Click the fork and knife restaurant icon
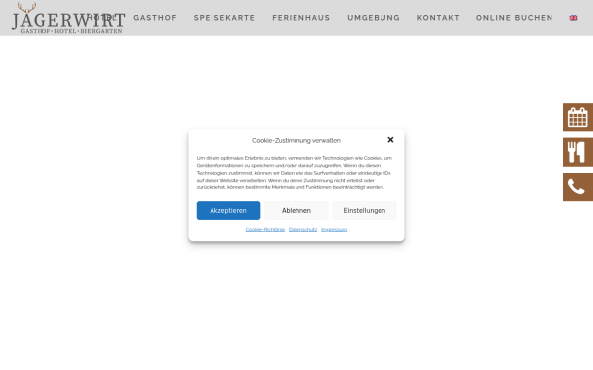The image size is (593, 370). coord(578,152)
